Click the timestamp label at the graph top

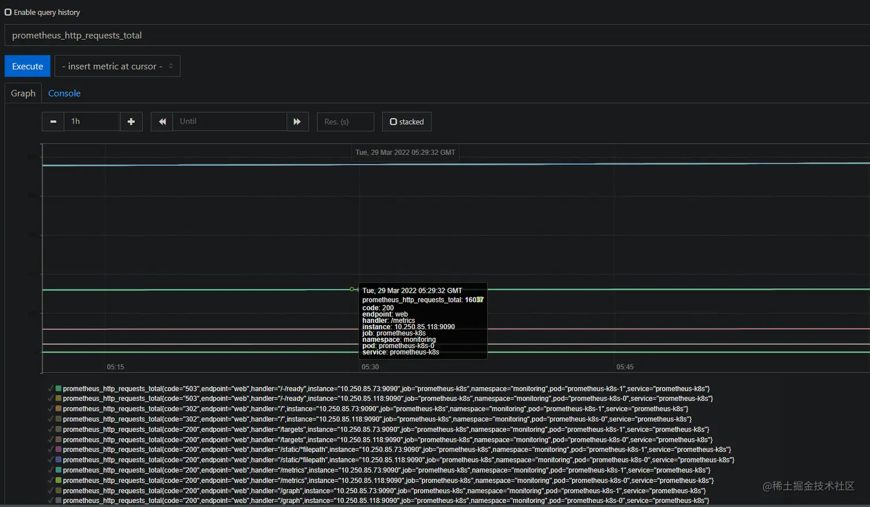point(405,153)
